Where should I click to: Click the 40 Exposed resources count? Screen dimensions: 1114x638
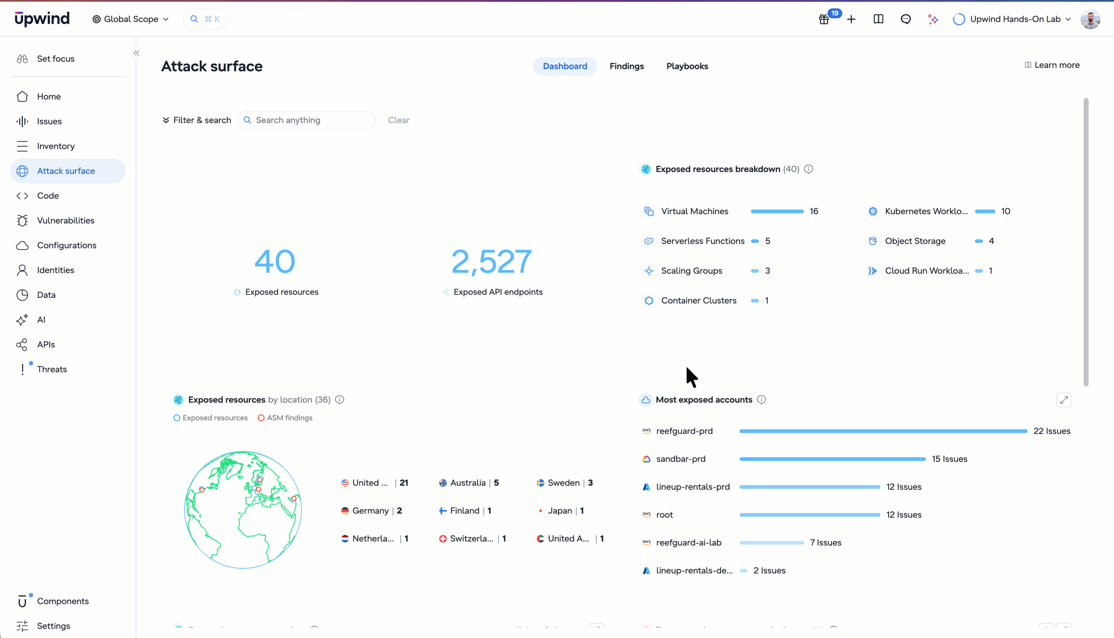pos(275,262)
